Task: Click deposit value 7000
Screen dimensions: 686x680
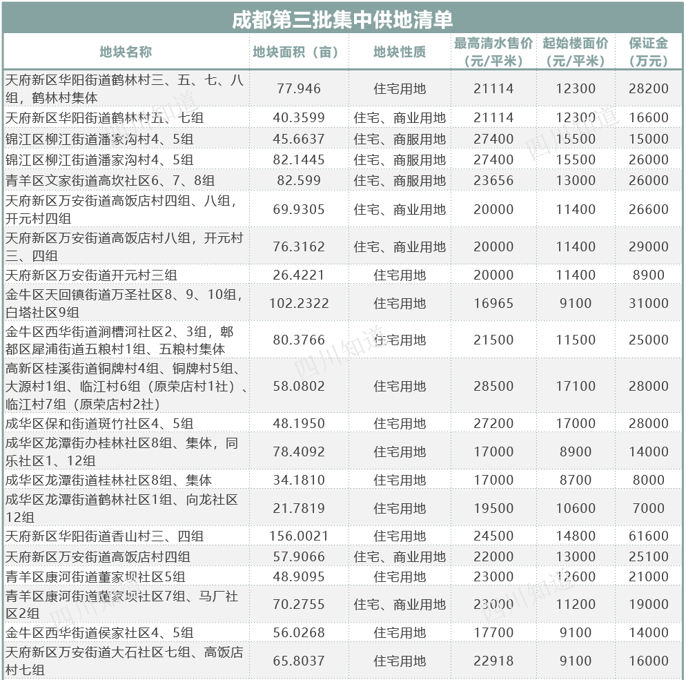Action: pyautogui.click(x=648, y=508)
